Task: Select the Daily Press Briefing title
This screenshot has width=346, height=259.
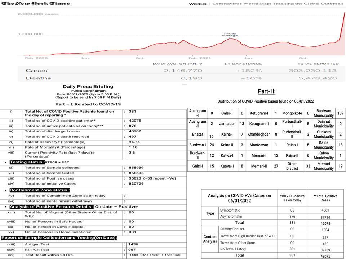Action: point(88,86)
